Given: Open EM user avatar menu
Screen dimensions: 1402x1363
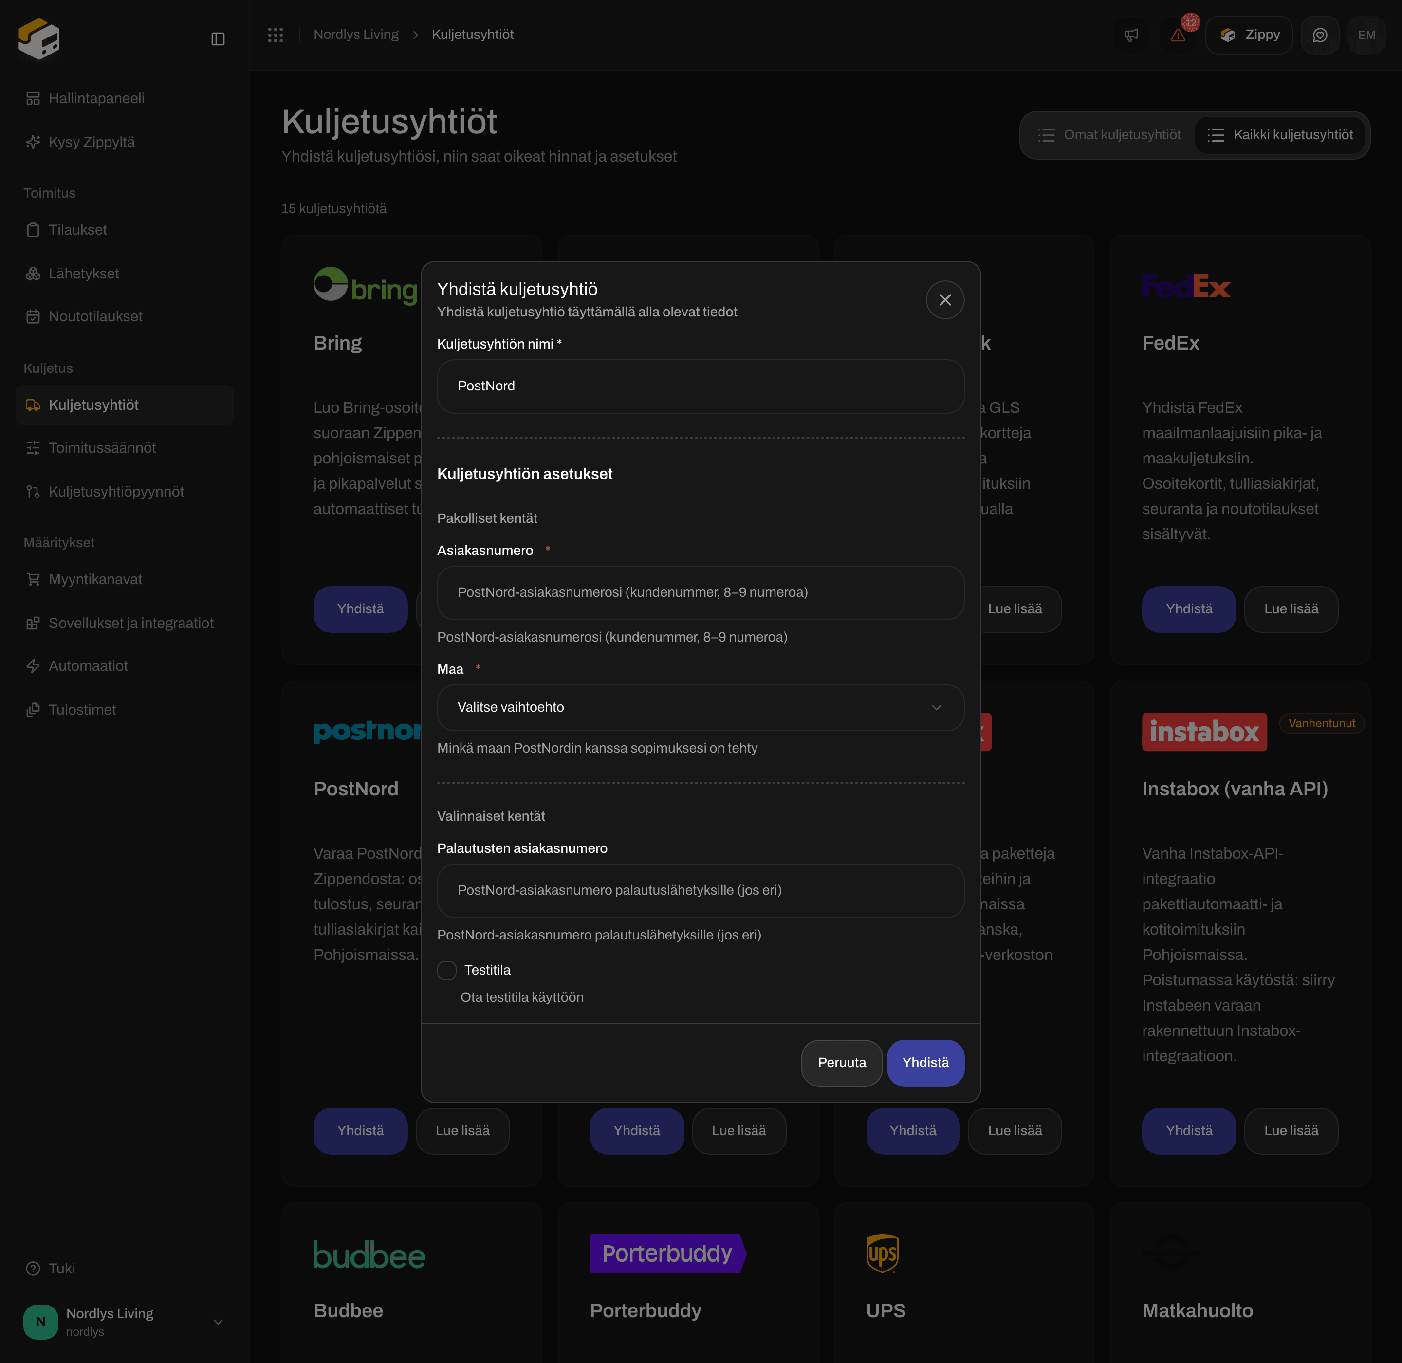Looking at the screenshot, I should click(x=1366, y=35).
